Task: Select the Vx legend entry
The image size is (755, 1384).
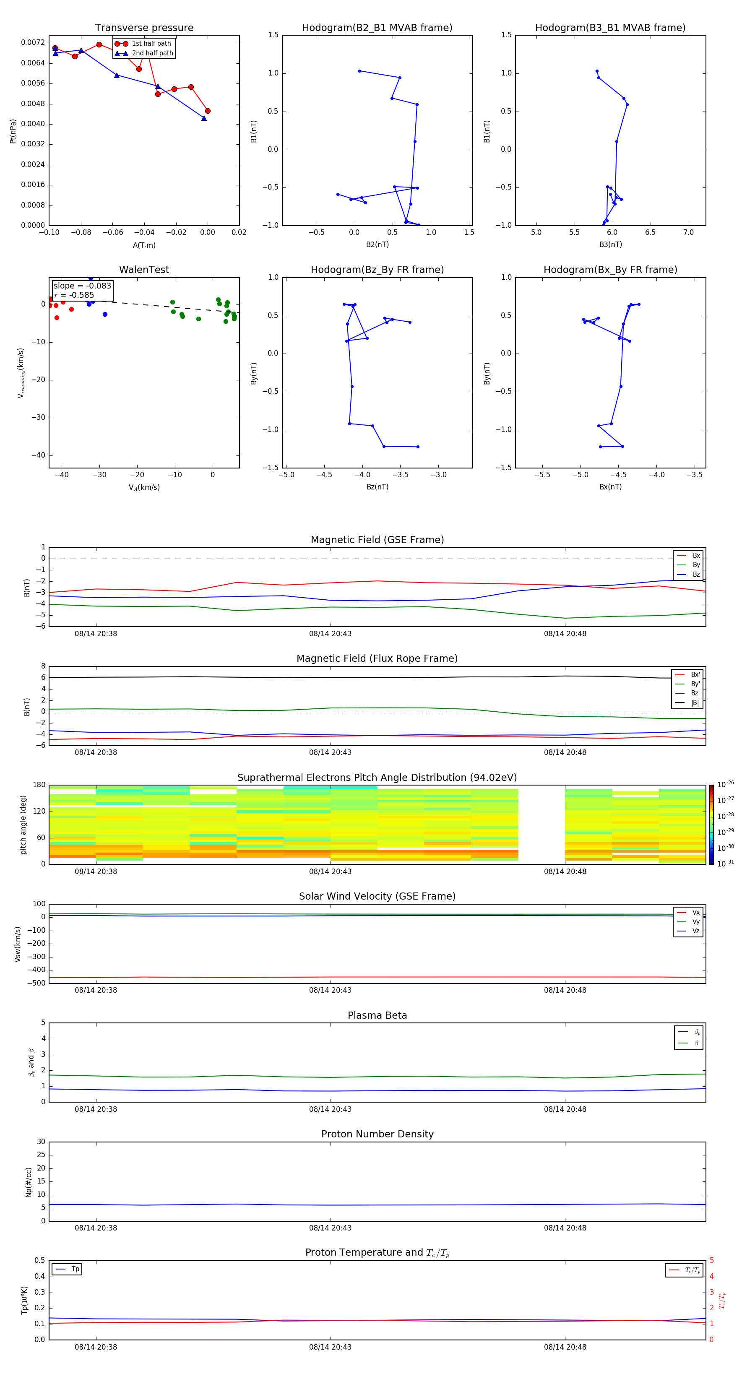Action: tap(688, 912)
